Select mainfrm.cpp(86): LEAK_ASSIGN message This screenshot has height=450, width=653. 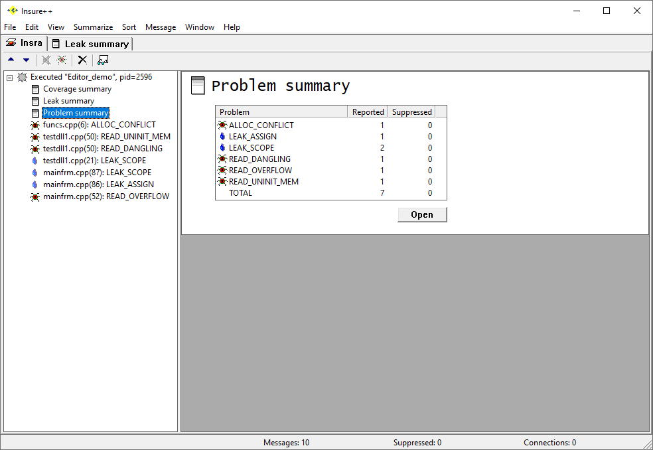[98, 185]
